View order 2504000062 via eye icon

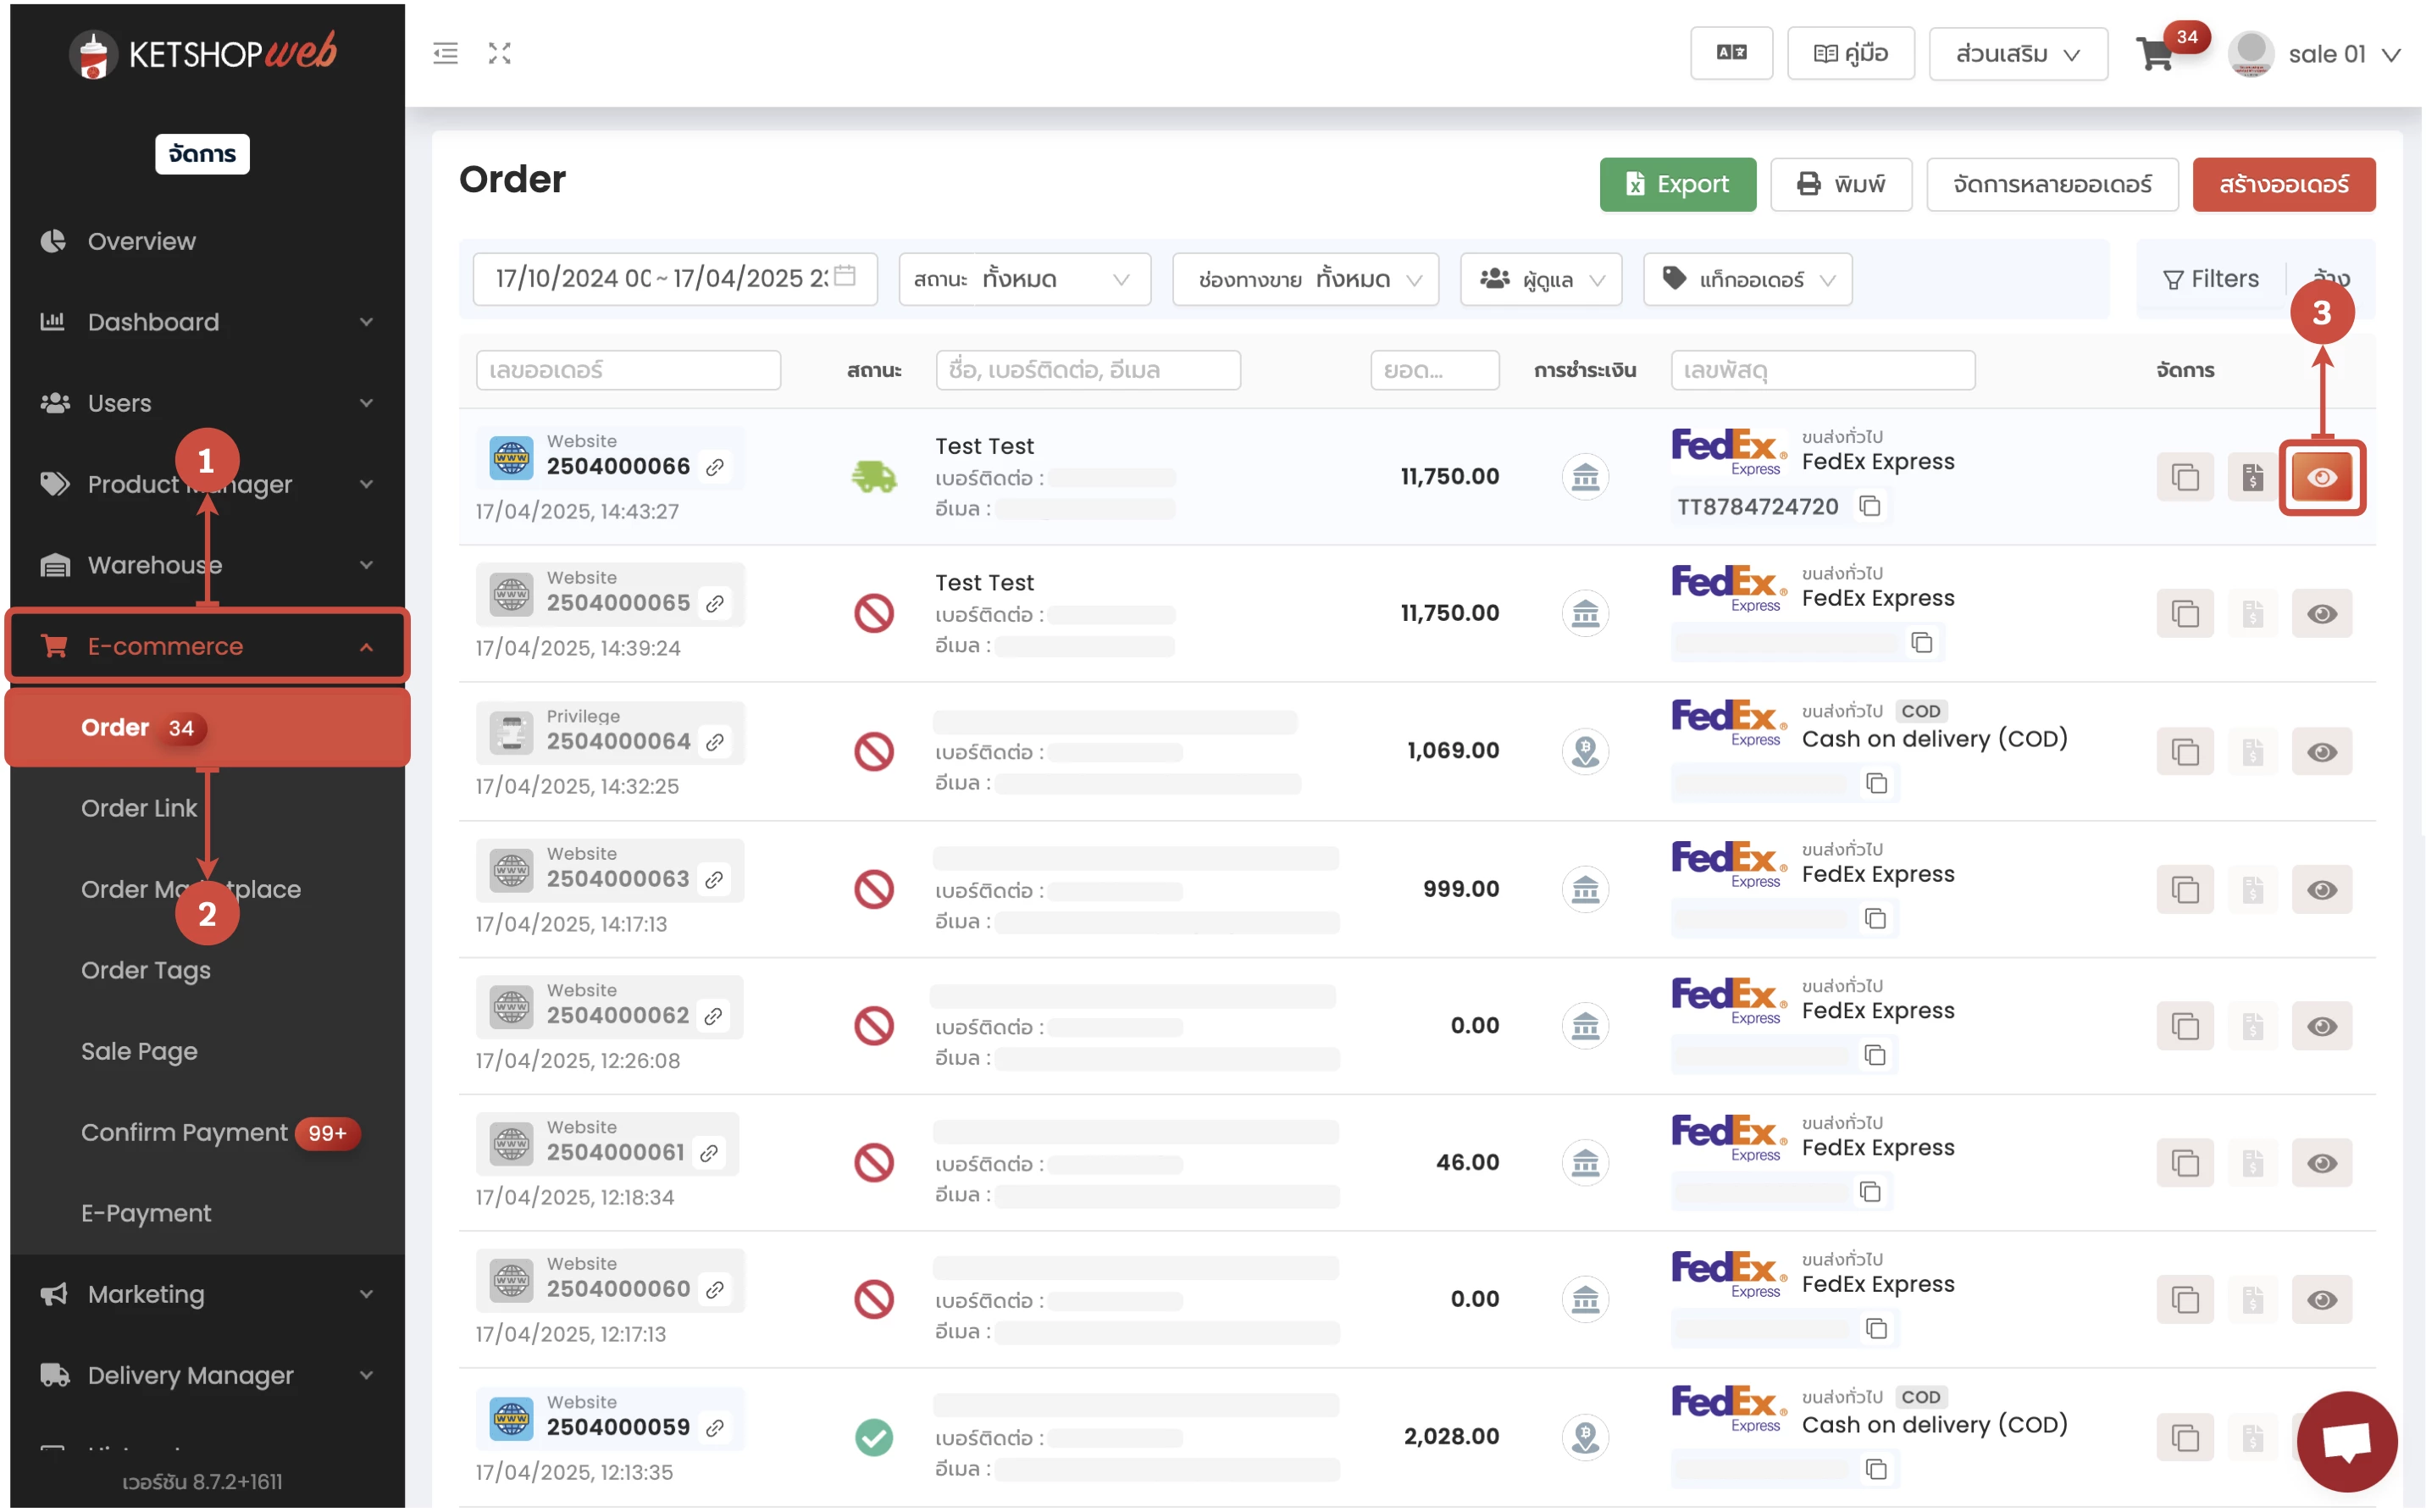click(x=2321, y=1026)
